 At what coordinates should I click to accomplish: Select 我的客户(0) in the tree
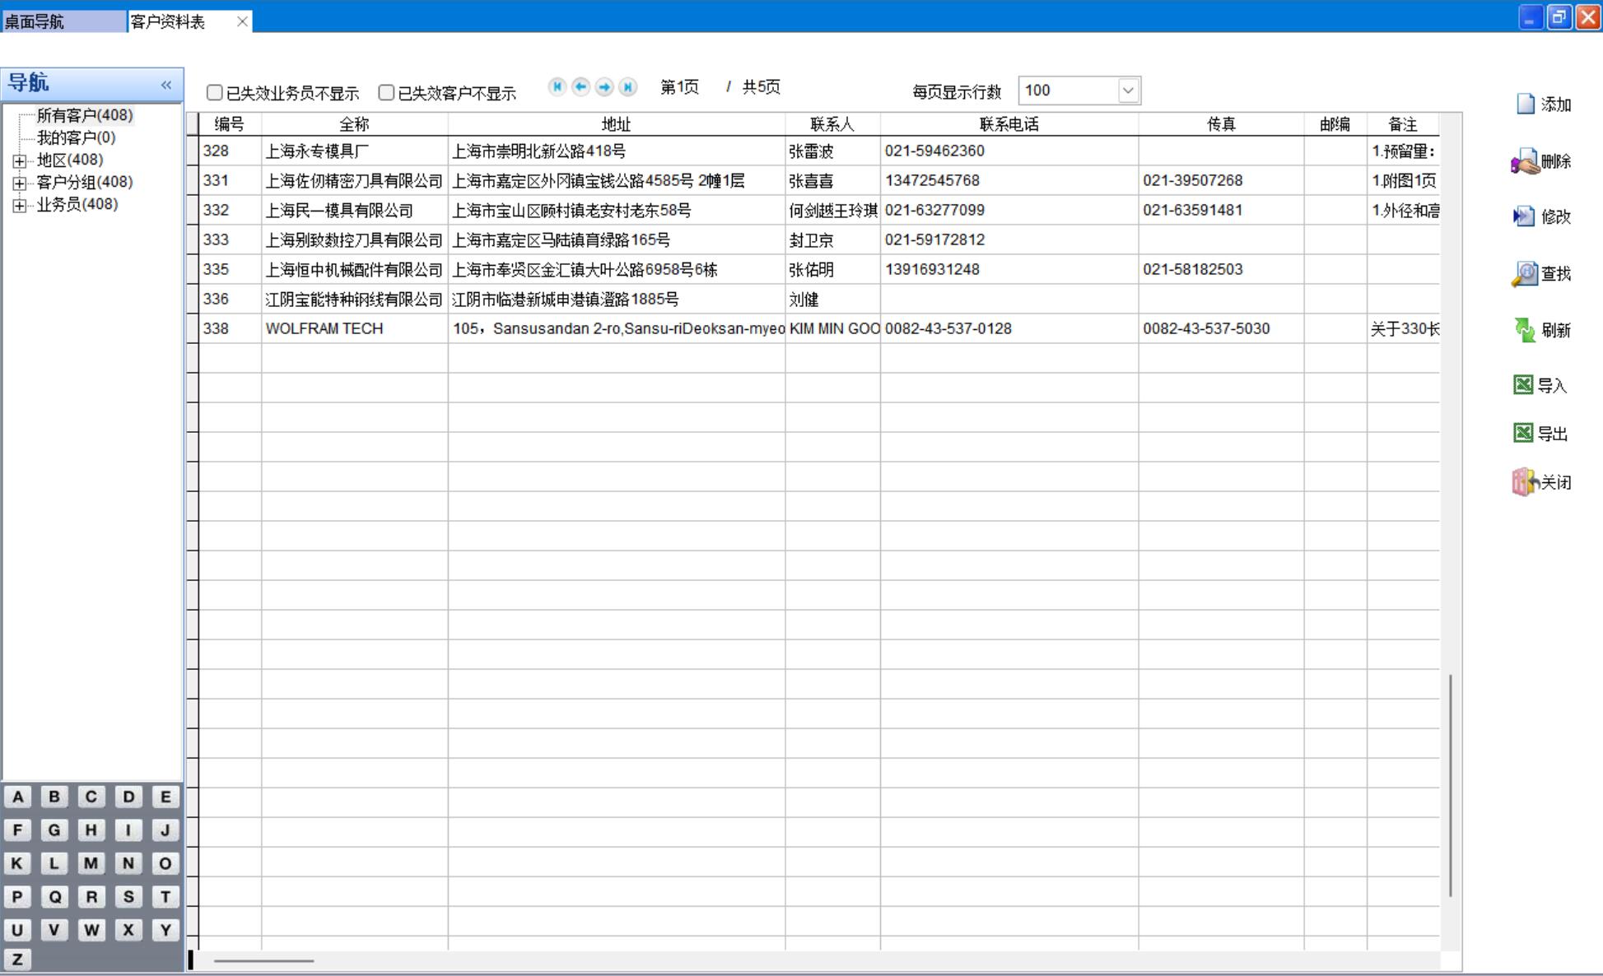click(x=76, y=137)
